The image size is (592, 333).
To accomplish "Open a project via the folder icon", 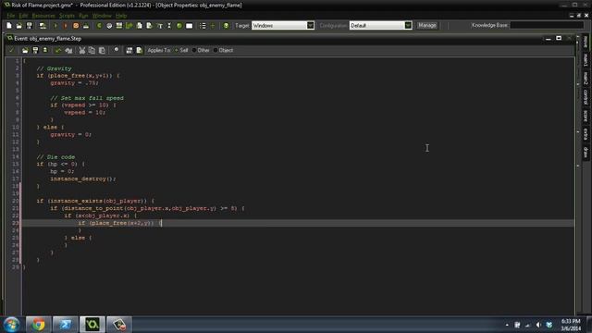I will (x=18, y=25).
